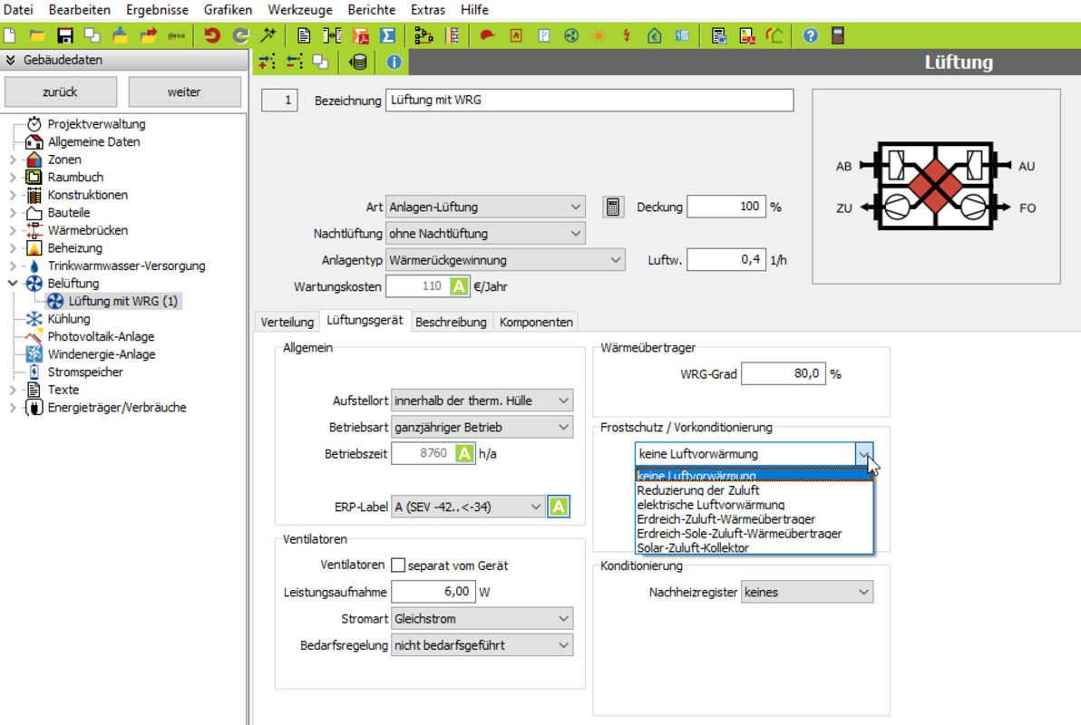Viewport: 1081px width, 725px height.
Task: Select 'elektrische Luftvorwärmung' option
Action: click(x=754, y=505)
